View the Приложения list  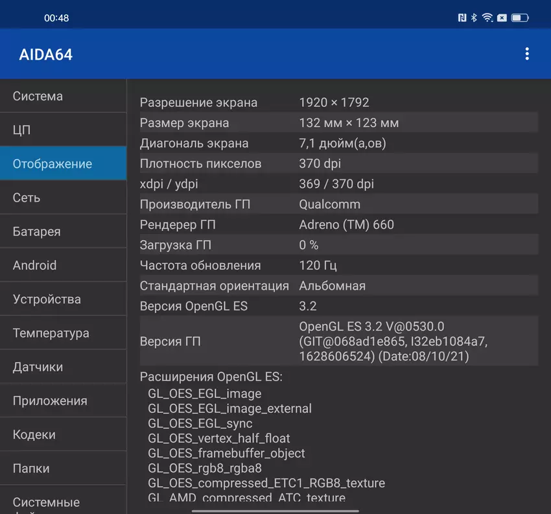click(x=63, y=401)
